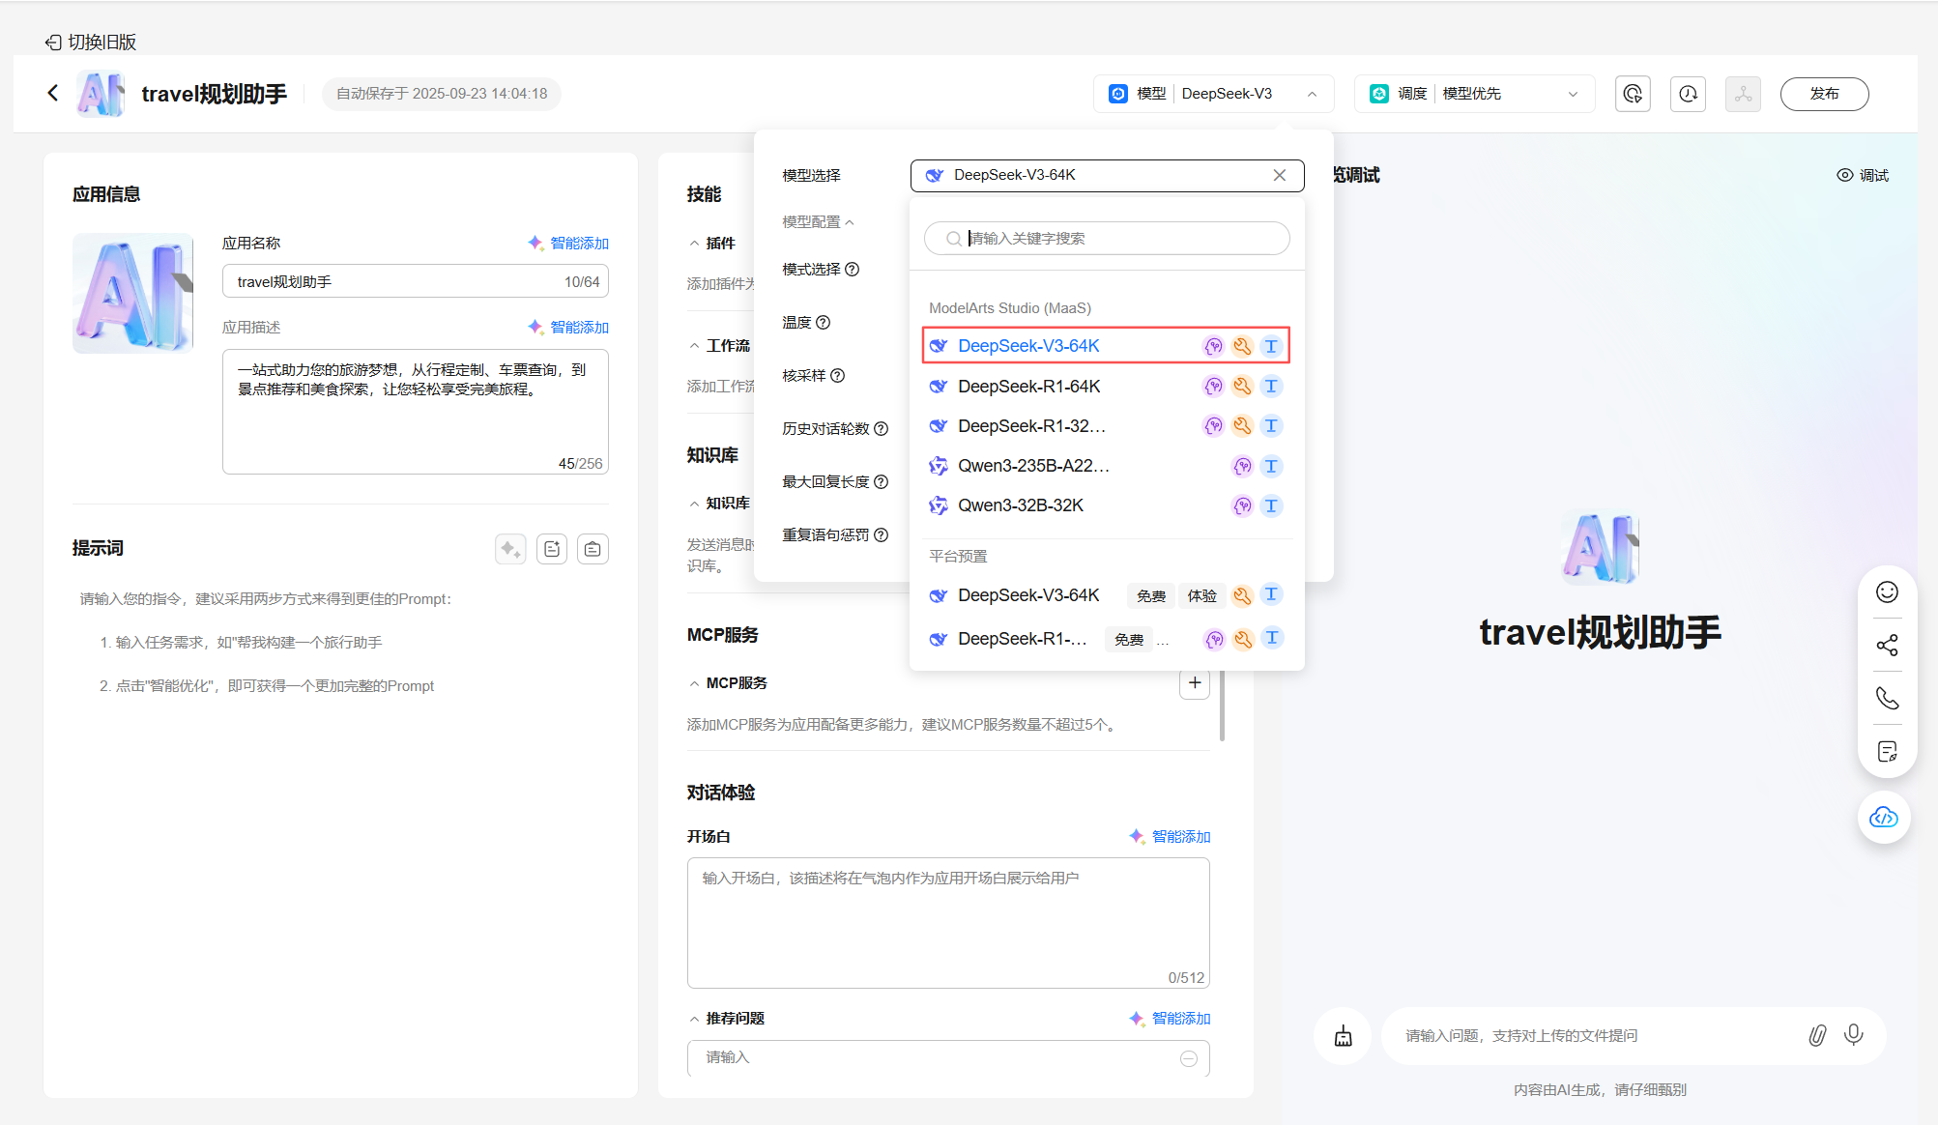Open the history clock icon in header
The width and height of the screenshot is (1938, 1125).
coord(1688,94)
